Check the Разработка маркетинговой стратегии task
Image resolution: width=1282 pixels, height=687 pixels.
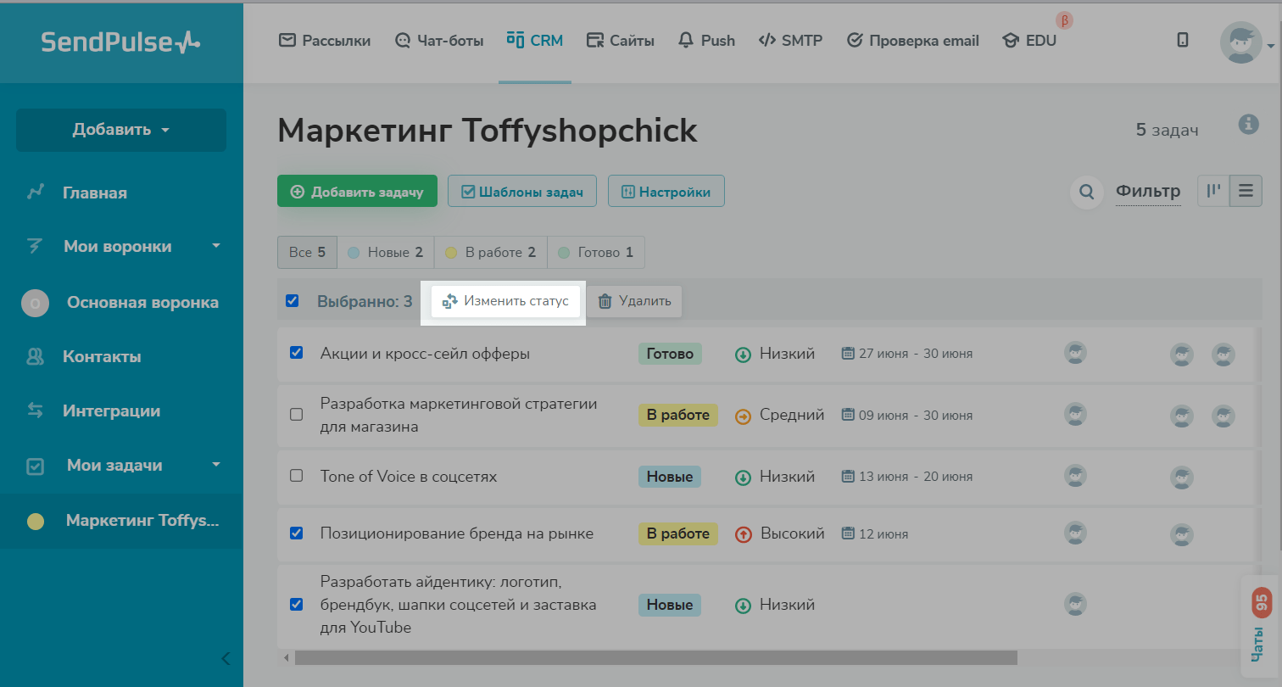click(297, 415)
